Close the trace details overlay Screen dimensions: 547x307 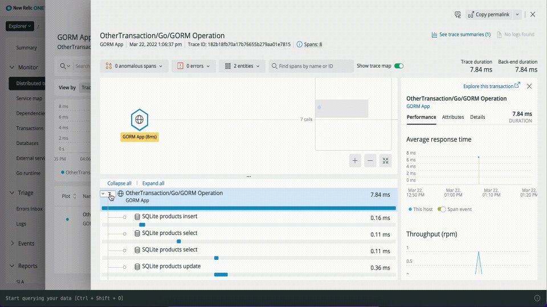[533, 14]
